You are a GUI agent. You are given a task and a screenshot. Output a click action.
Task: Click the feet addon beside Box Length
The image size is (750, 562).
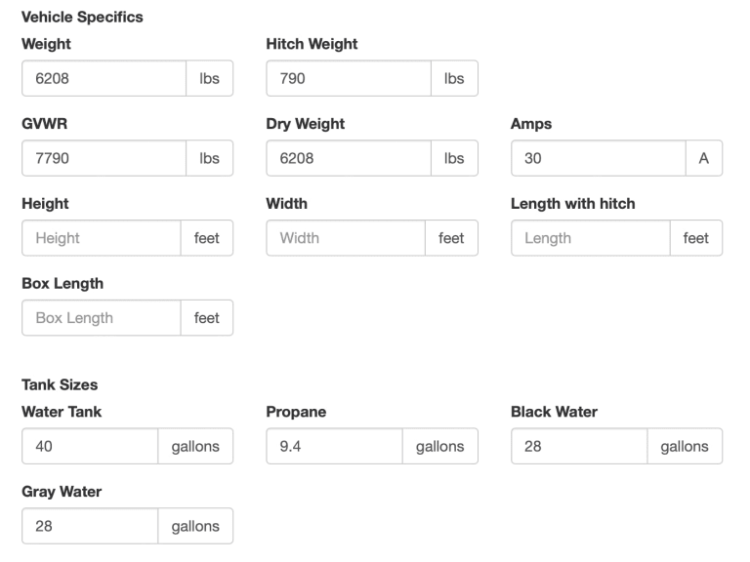point(207,318)
